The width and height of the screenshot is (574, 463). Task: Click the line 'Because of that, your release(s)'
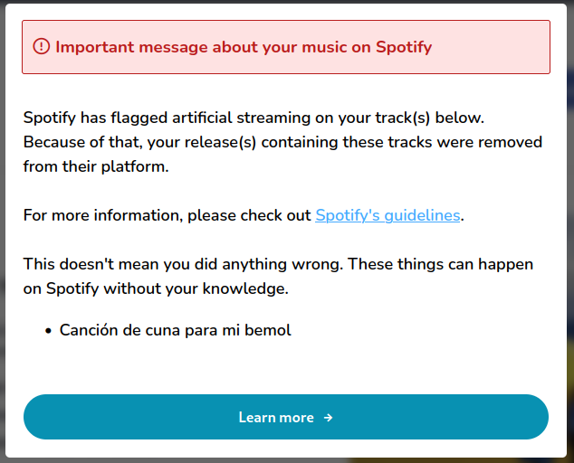click(x=282, y=142)
